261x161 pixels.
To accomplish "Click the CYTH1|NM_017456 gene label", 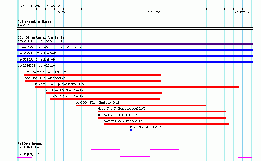I will (31, 154).
